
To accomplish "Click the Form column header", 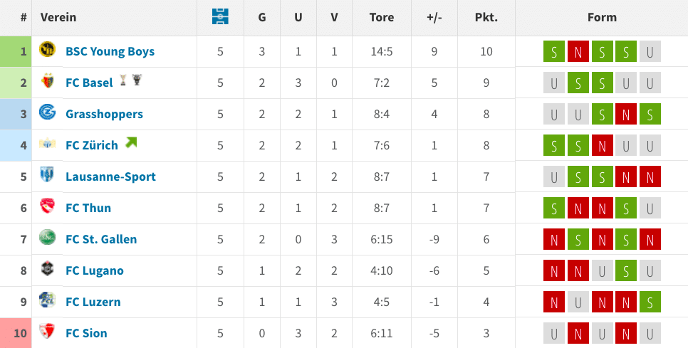I will [x=602, y=18].
